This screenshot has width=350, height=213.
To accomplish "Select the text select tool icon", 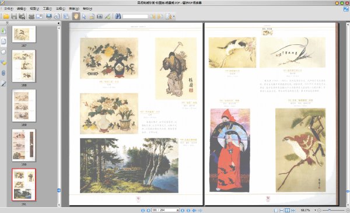I will 92,16.
